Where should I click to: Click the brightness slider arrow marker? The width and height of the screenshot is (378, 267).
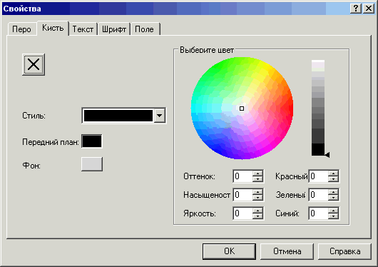327,155
